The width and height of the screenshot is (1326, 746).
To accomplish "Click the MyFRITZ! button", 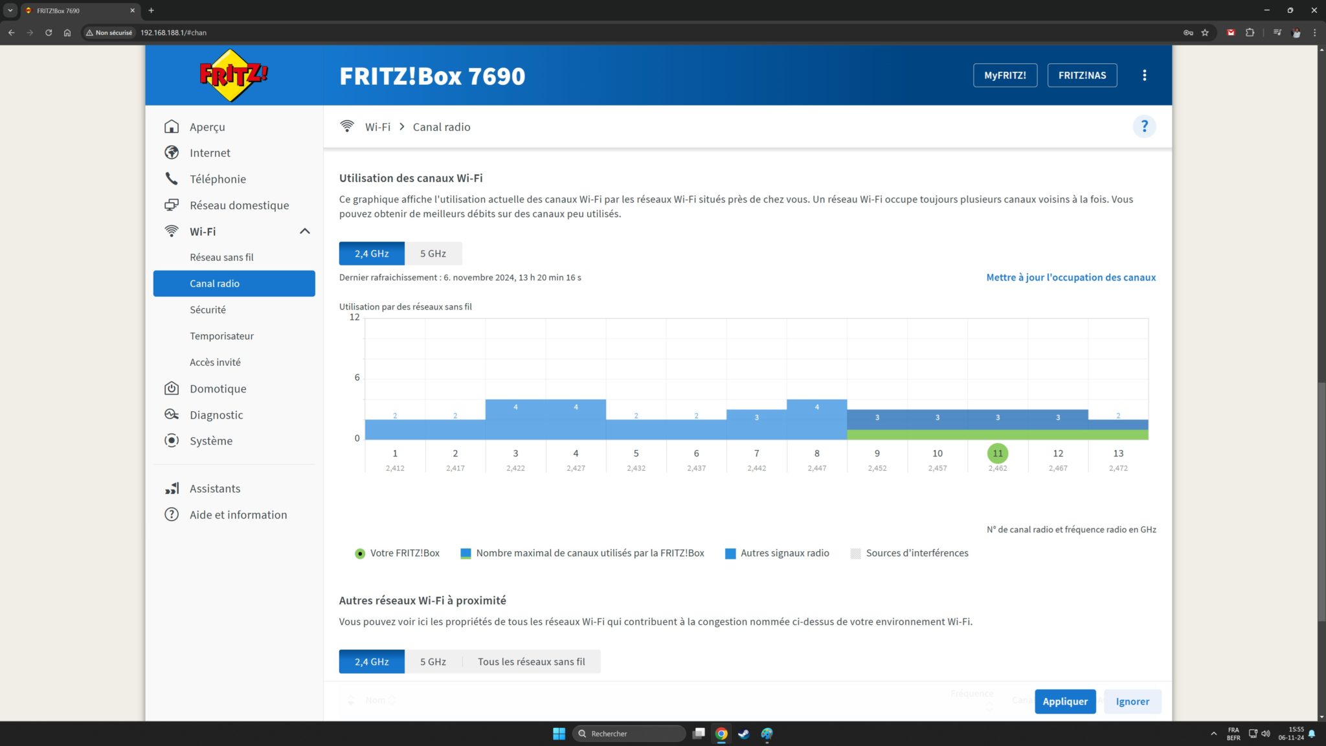I will pos(1005,75).
